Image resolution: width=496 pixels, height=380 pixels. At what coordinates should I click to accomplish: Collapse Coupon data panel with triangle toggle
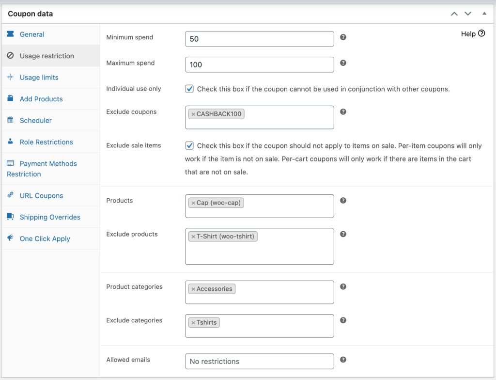click(x=484, y=14)
